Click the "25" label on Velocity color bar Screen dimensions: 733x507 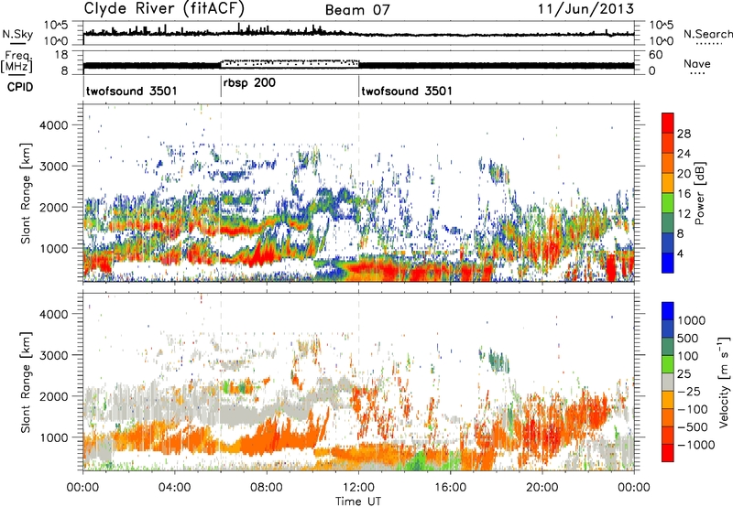(684, 374)
